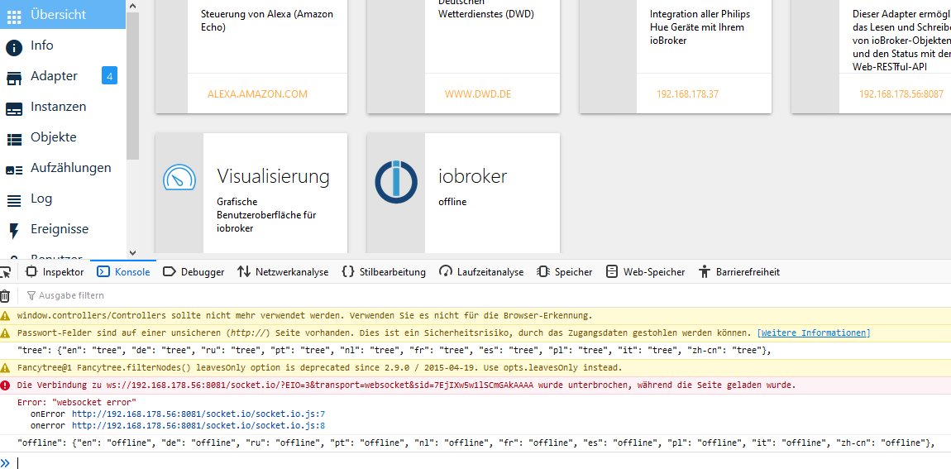Click the warning icon beside window.controllers message

(6, 315)
